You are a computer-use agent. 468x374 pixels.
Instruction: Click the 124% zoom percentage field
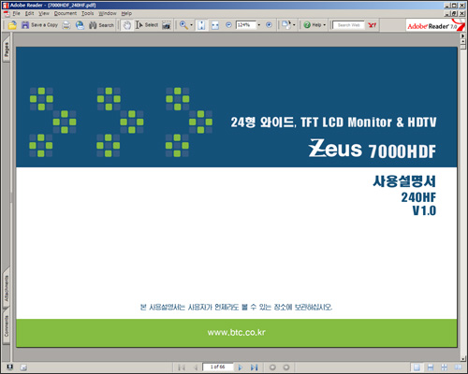coord(246,25)
